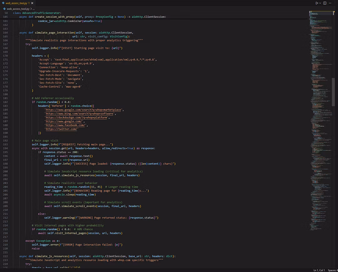Follow the https://twitter.com/ URL

point(61,129)
